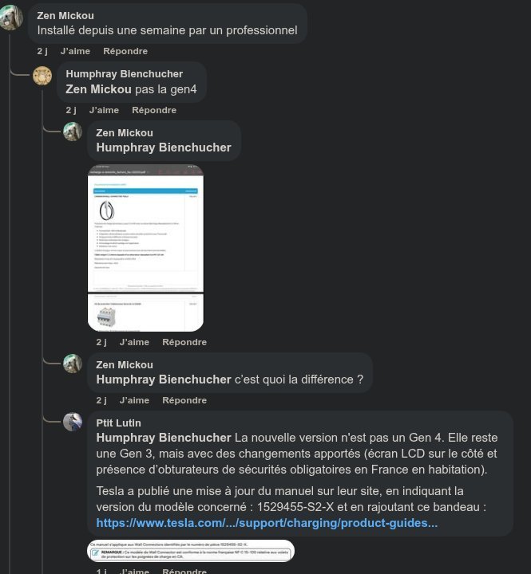Open the Wall Connector document screenshot image
The width and height of the screenshot is (531, 574).
click(x=145, y=247)
